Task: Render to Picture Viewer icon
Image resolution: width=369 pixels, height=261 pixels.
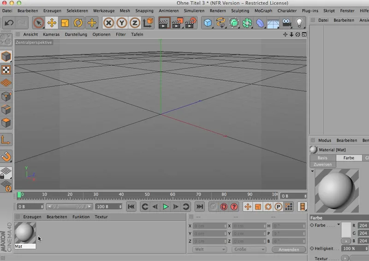Action: (x=178, y=23)
